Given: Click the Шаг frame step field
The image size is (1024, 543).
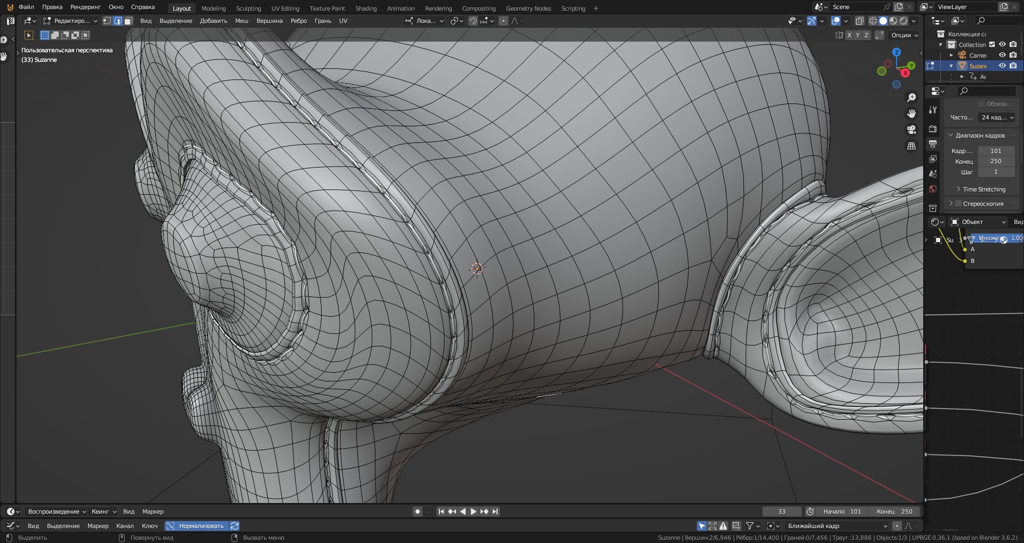Looking at the screenshot, I should click(996, 172).
